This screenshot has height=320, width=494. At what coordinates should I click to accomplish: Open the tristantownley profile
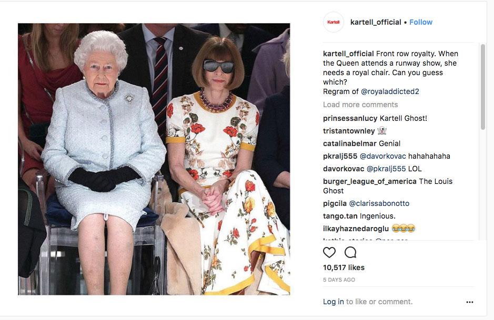click(349, 131)
